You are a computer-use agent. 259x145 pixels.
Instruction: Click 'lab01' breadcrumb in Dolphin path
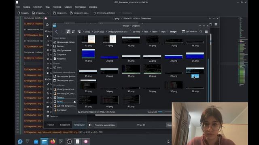pyautogui.click(x=155, y=31)
